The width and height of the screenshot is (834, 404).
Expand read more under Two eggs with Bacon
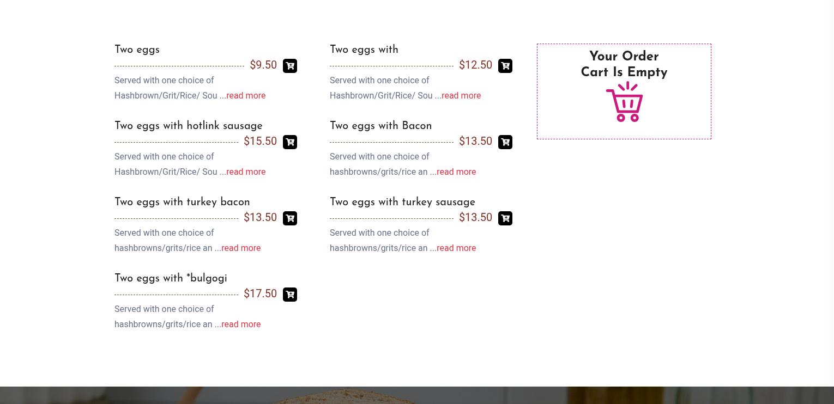tap(456, 172)
